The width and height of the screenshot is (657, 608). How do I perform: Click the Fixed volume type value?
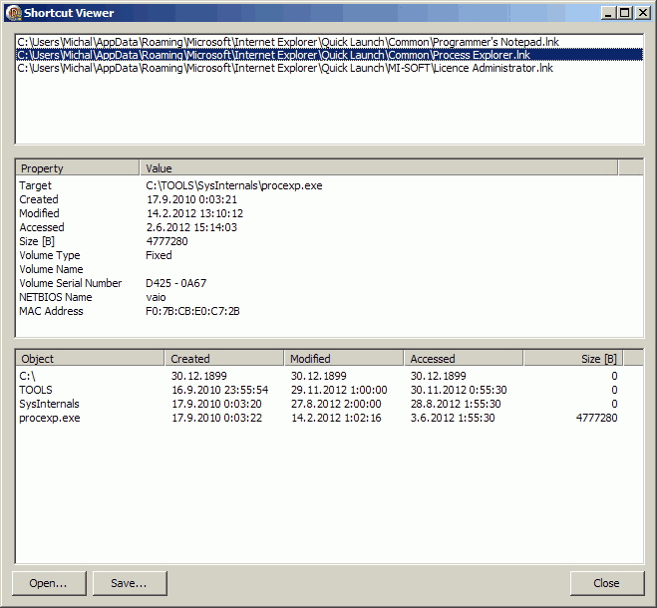pos(159,255)
